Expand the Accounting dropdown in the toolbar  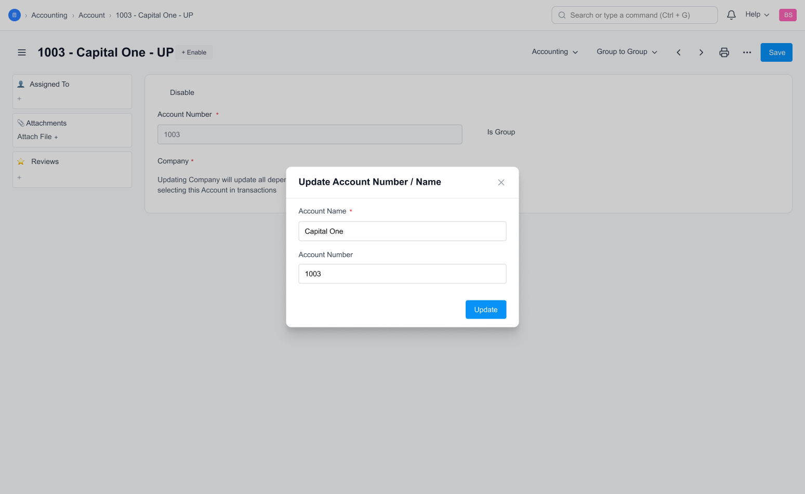tap(555, 52)
